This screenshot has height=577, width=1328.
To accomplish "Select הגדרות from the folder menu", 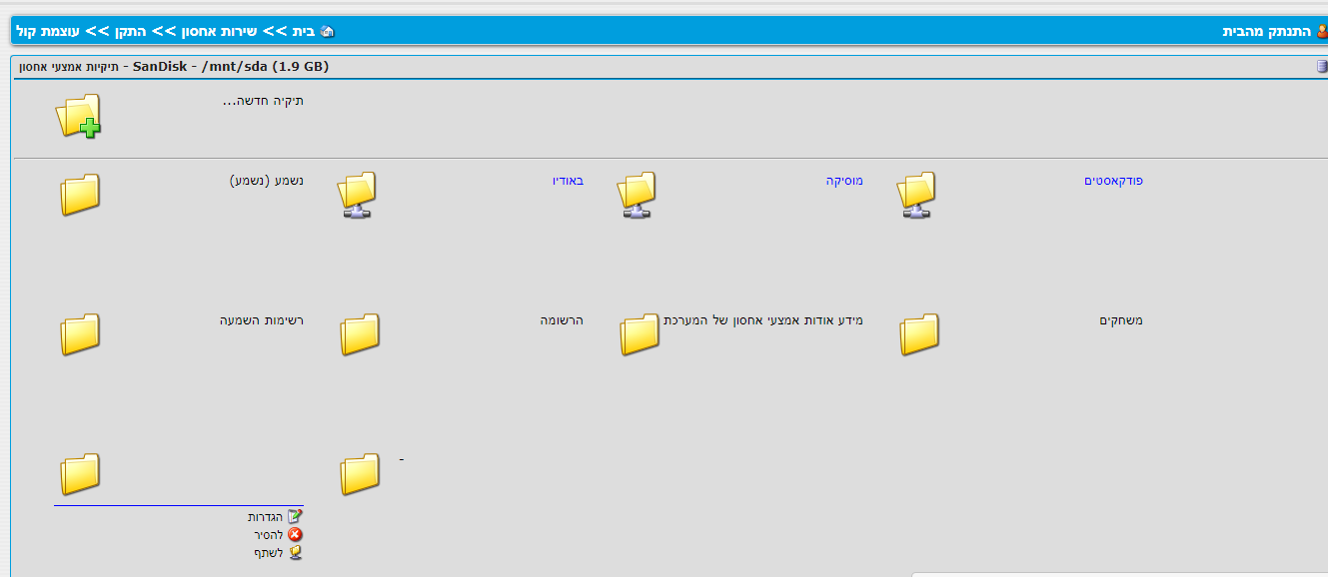I will [266, 517].
